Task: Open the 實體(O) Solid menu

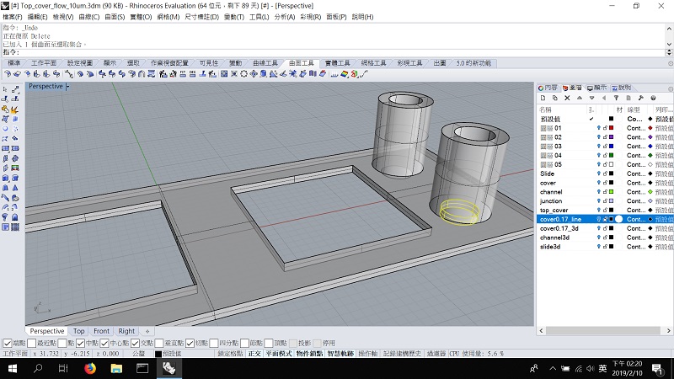Action: [x=140, y=17]
